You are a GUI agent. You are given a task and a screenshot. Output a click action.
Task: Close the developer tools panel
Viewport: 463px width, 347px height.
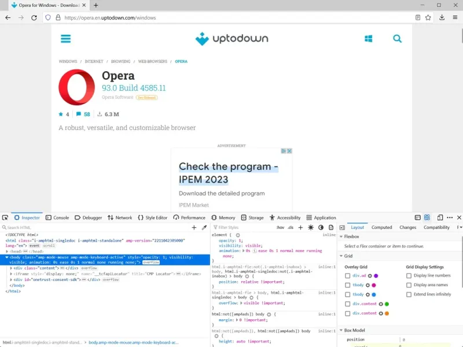459,217
